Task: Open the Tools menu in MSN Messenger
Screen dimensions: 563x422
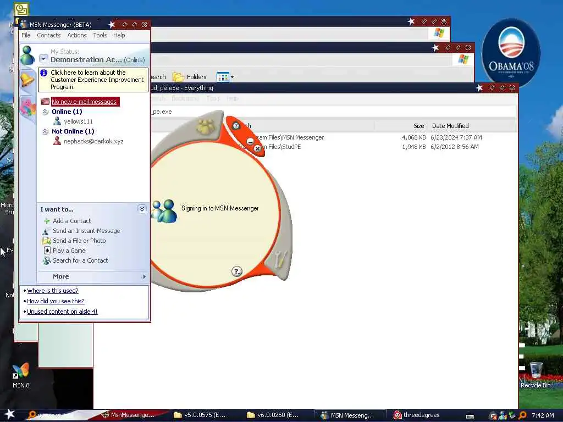Action: (100, 35)
